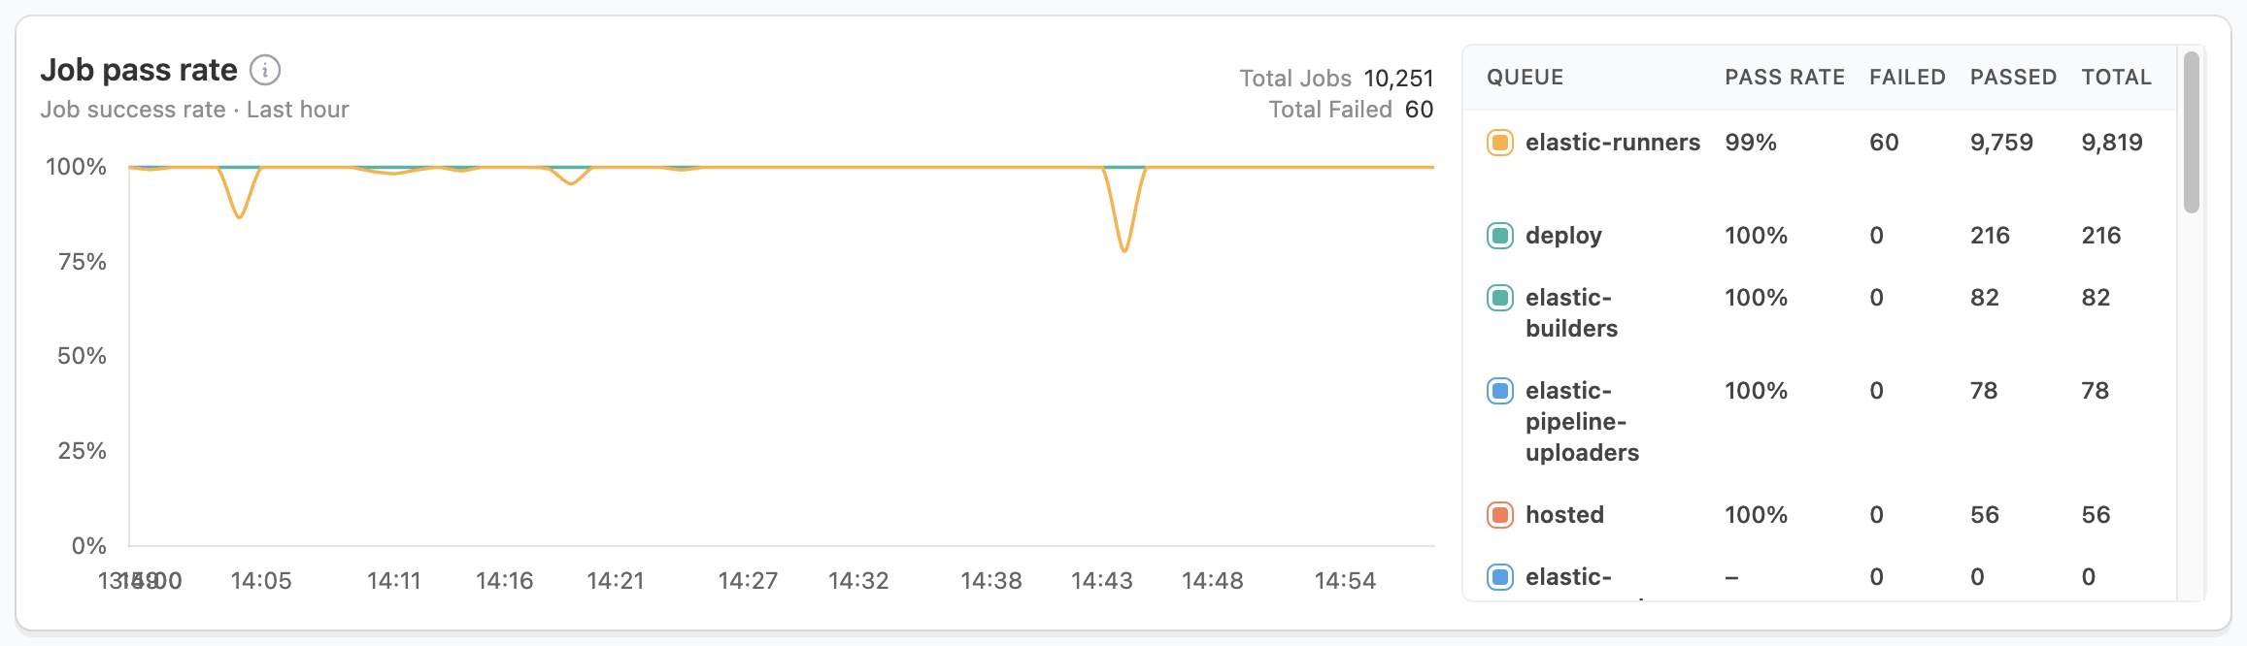Click the pass rate dip near 14:43

pyautogui.click(x=1126, y=250)
